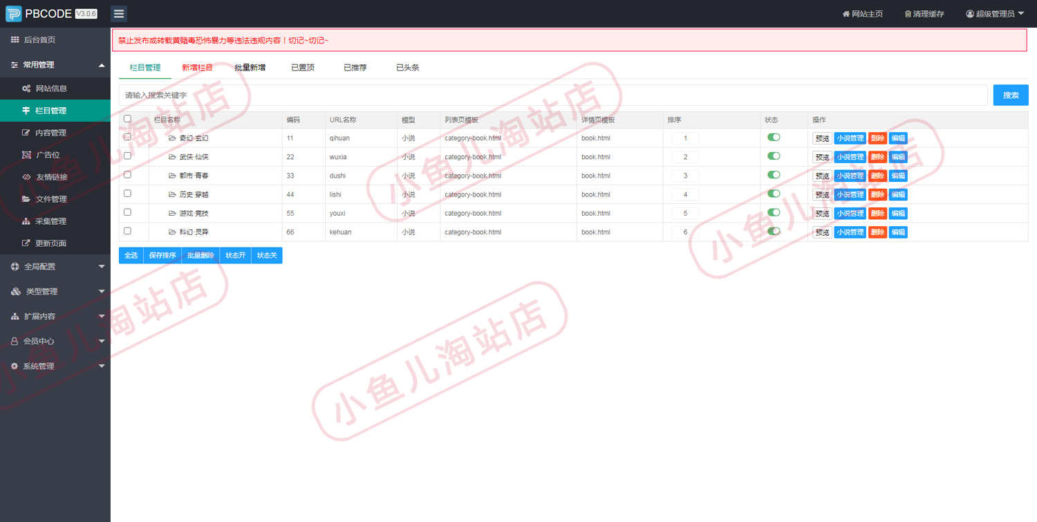Click sort order field showing 1
This screenshot has width=1037, height=522.
coord(685,138)
